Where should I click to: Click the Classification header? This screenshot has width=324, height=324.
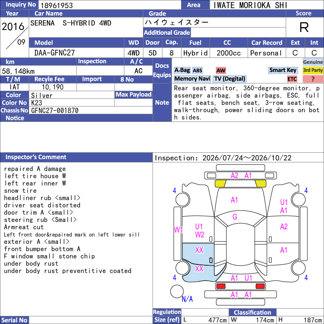pyautogui.click(x=252, y=312)
